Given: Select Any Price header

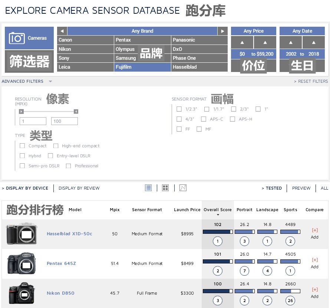Looking at the screenshot, I should click(x=254, y=31).
